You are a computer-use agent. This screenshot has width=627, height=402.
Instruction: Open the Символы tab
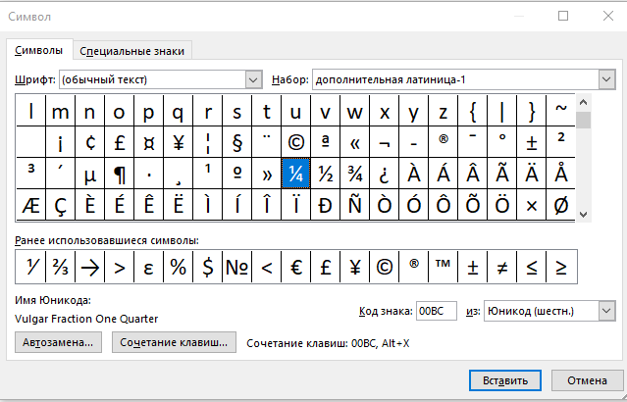[40, 50]
